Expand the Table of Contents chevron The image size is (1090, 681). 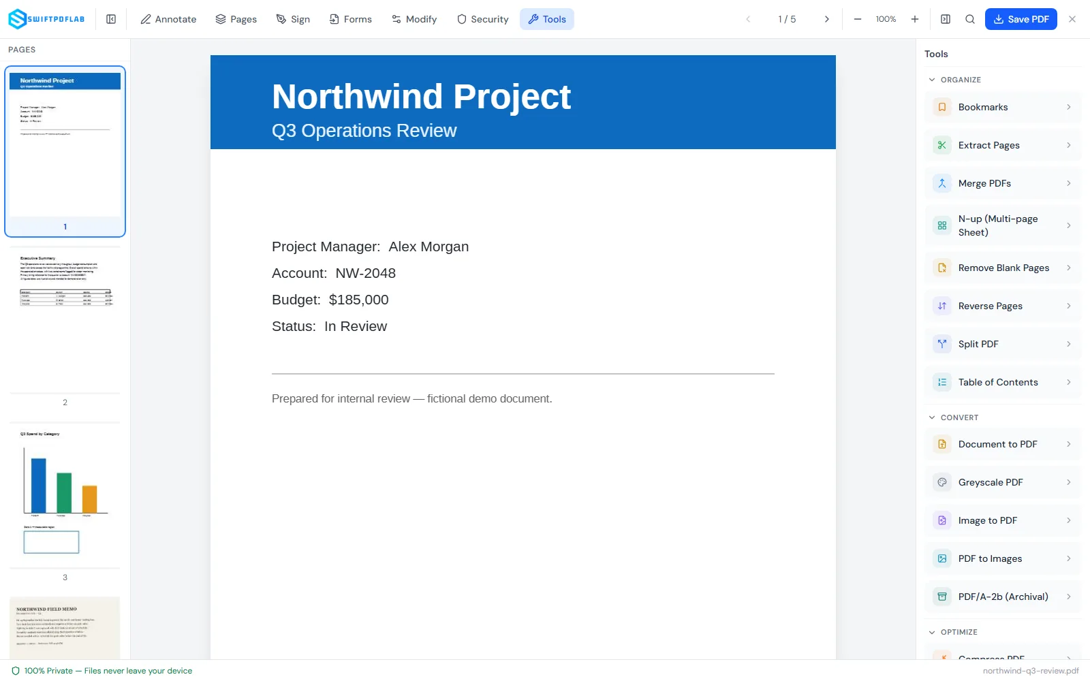click(x=1068, y=382)
